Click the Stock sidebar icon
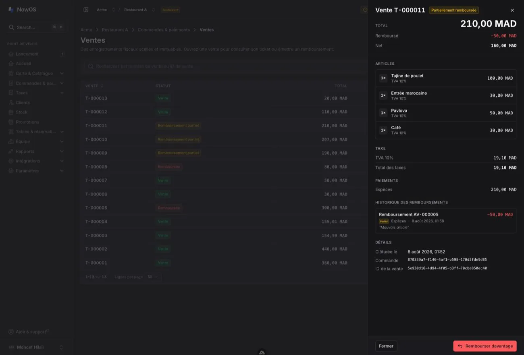The image size is (524, 355). coord(11,112)
